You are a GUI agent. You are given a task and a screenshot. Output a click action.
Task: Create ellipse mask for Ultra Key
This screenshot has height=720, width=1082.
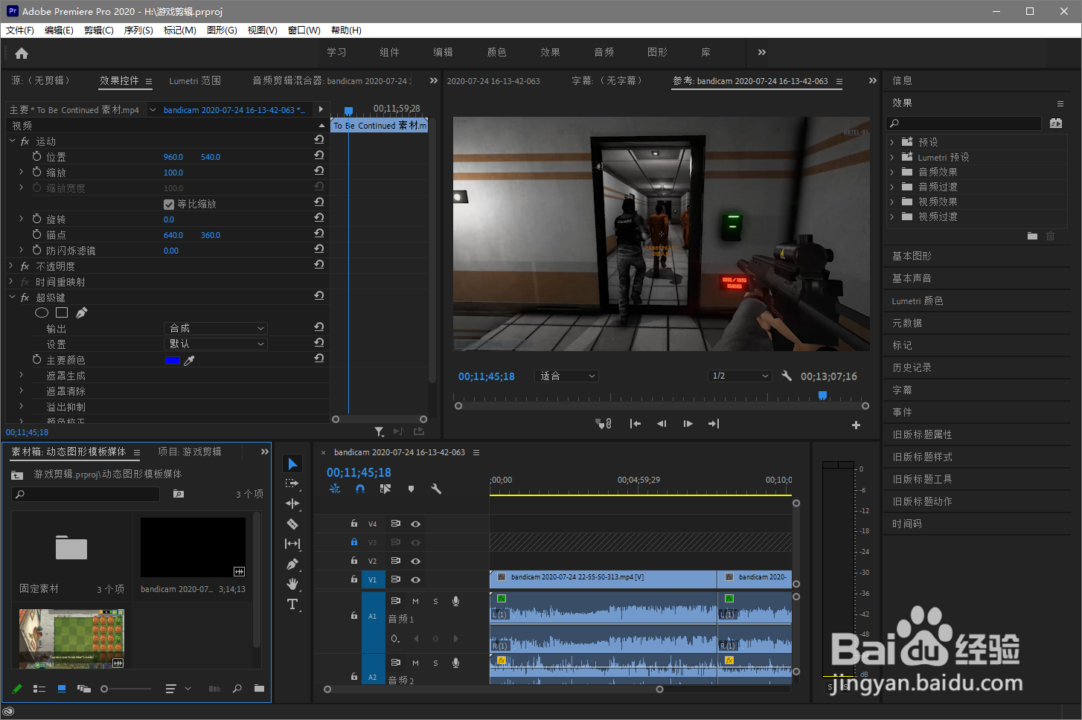coord(42,313)
